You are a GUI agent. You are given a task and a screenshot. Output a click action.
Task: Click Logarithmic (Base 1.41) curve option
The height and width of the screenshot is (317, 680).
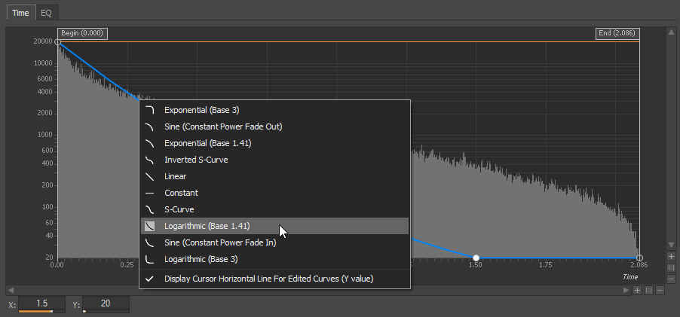pyautogui.click(x=207, y=226)
